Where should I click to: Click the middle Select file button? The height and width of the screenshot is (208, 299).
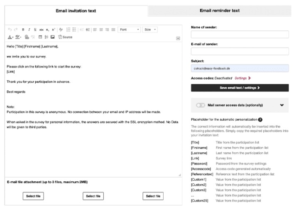click(93, 196)
